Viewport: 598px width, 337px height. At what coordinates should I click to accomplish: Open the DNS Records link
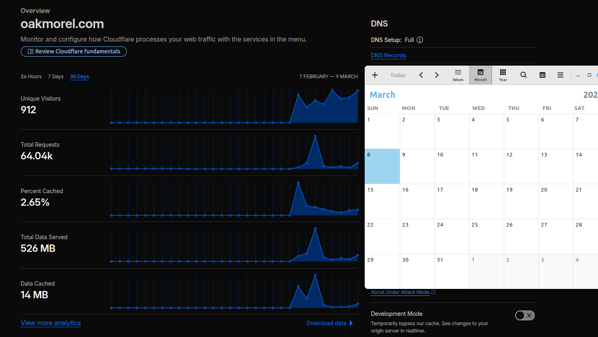tap(388, 55)
